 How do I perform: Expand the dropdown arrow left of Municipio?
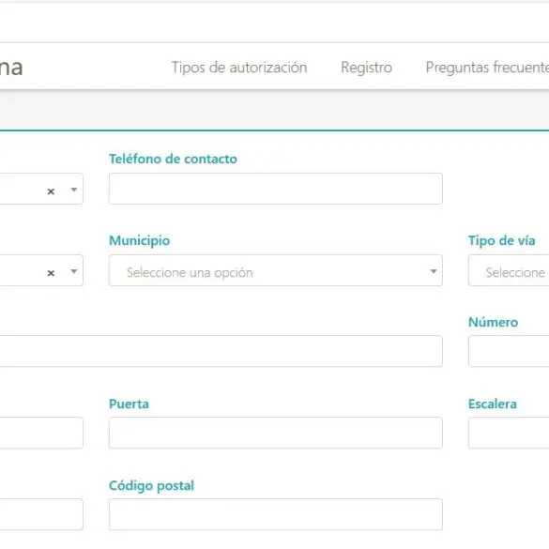(73, 271)
